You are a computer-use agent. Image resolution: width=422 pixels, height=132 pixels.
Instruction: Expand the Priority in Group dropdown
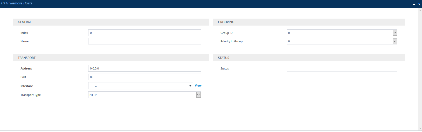[395, 41]
